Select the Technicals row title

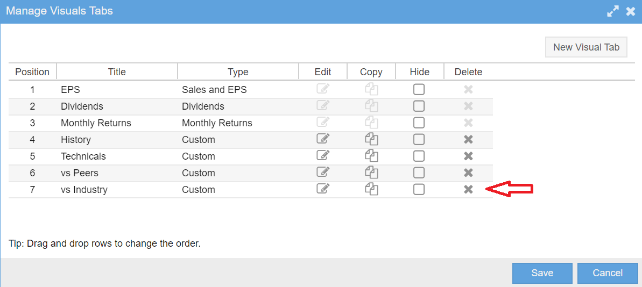click(83, 156)
